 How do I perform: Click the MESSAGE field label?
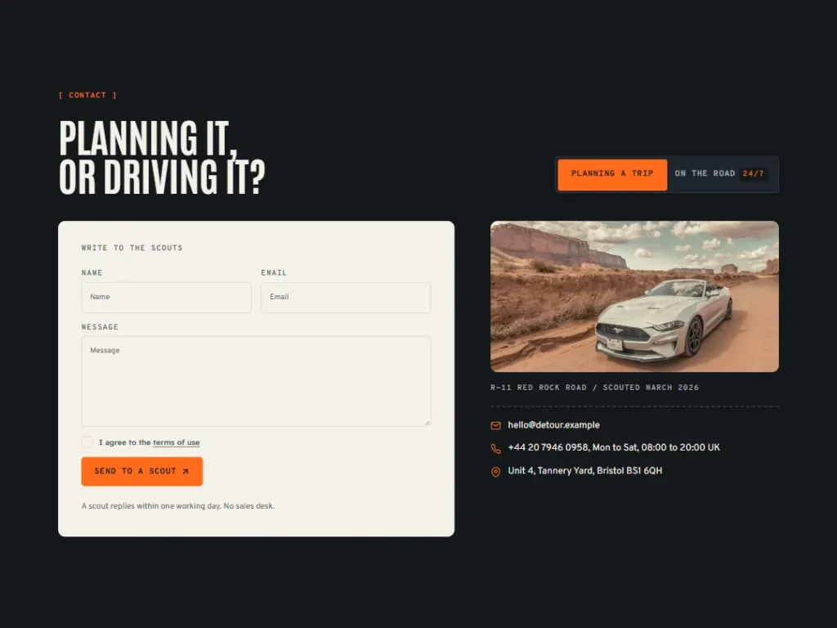pos(100,327)
